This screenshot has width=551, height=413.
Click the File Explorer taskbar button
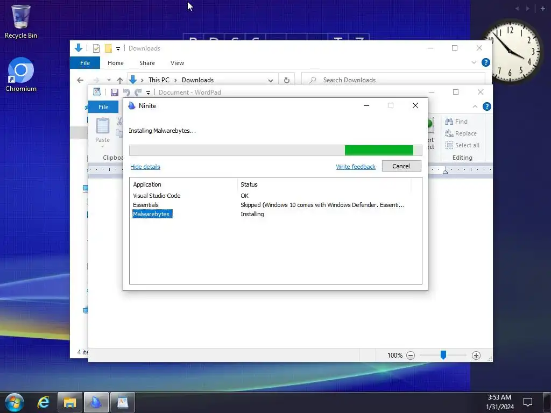click(x=69, y=402)
